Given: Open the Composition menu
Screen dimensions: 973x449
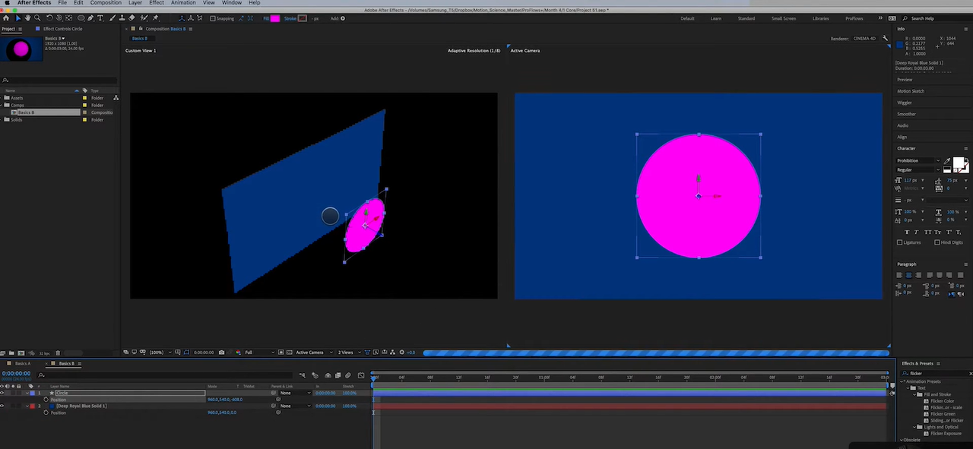Looking at the screenshot, I should (x=106, y=3).
